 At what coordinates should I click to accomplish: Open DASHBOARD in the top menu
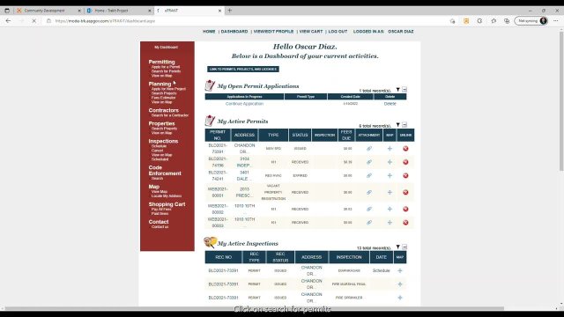tap(234, 32)
